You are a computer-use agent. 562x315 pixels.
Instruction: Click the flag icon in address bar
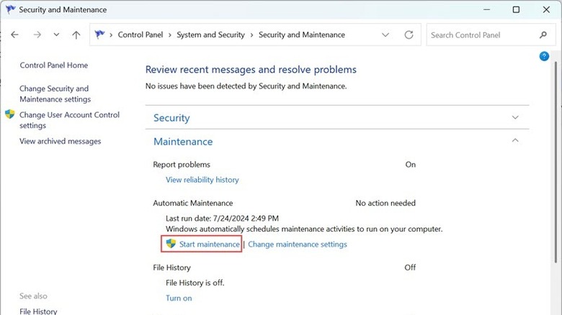pyautogui.click(x=100, y=35)
